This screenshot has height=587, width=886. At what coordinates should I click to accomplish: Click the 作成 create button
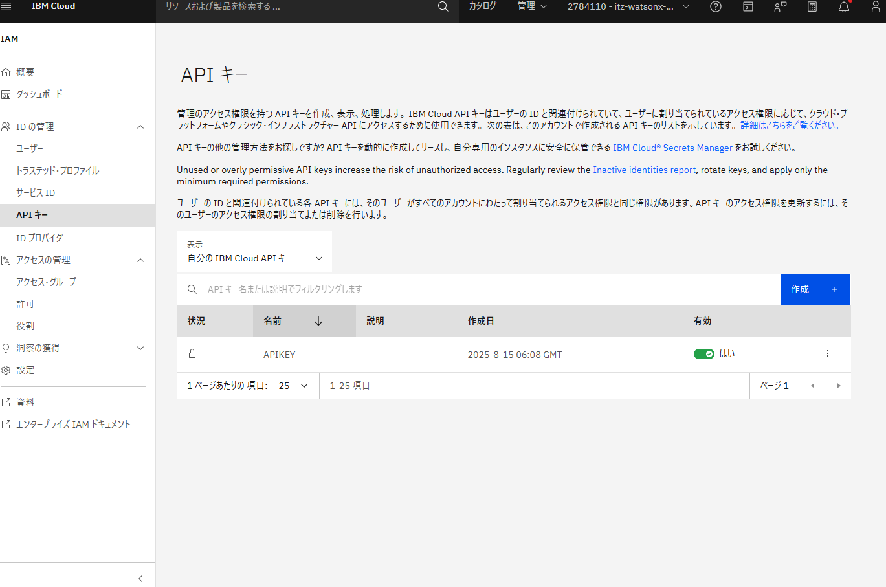coord(815,289)
